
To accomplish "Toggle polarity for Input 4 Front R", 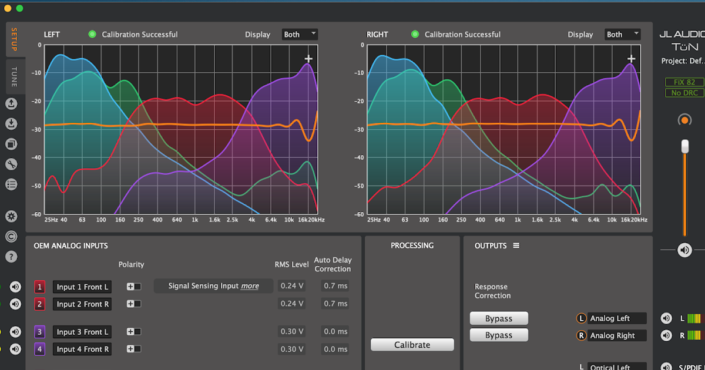I will (134, 349).
